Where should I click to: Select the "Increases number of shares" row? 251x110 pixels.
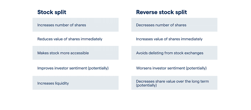pos(75,25)
